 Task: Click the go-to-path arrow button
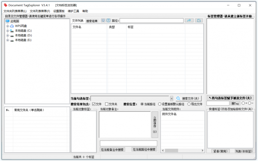tap(189, 20)
